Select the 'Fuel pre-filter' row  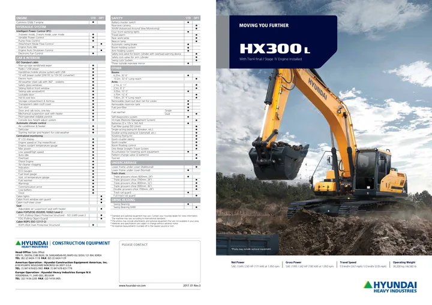(155, 107)
